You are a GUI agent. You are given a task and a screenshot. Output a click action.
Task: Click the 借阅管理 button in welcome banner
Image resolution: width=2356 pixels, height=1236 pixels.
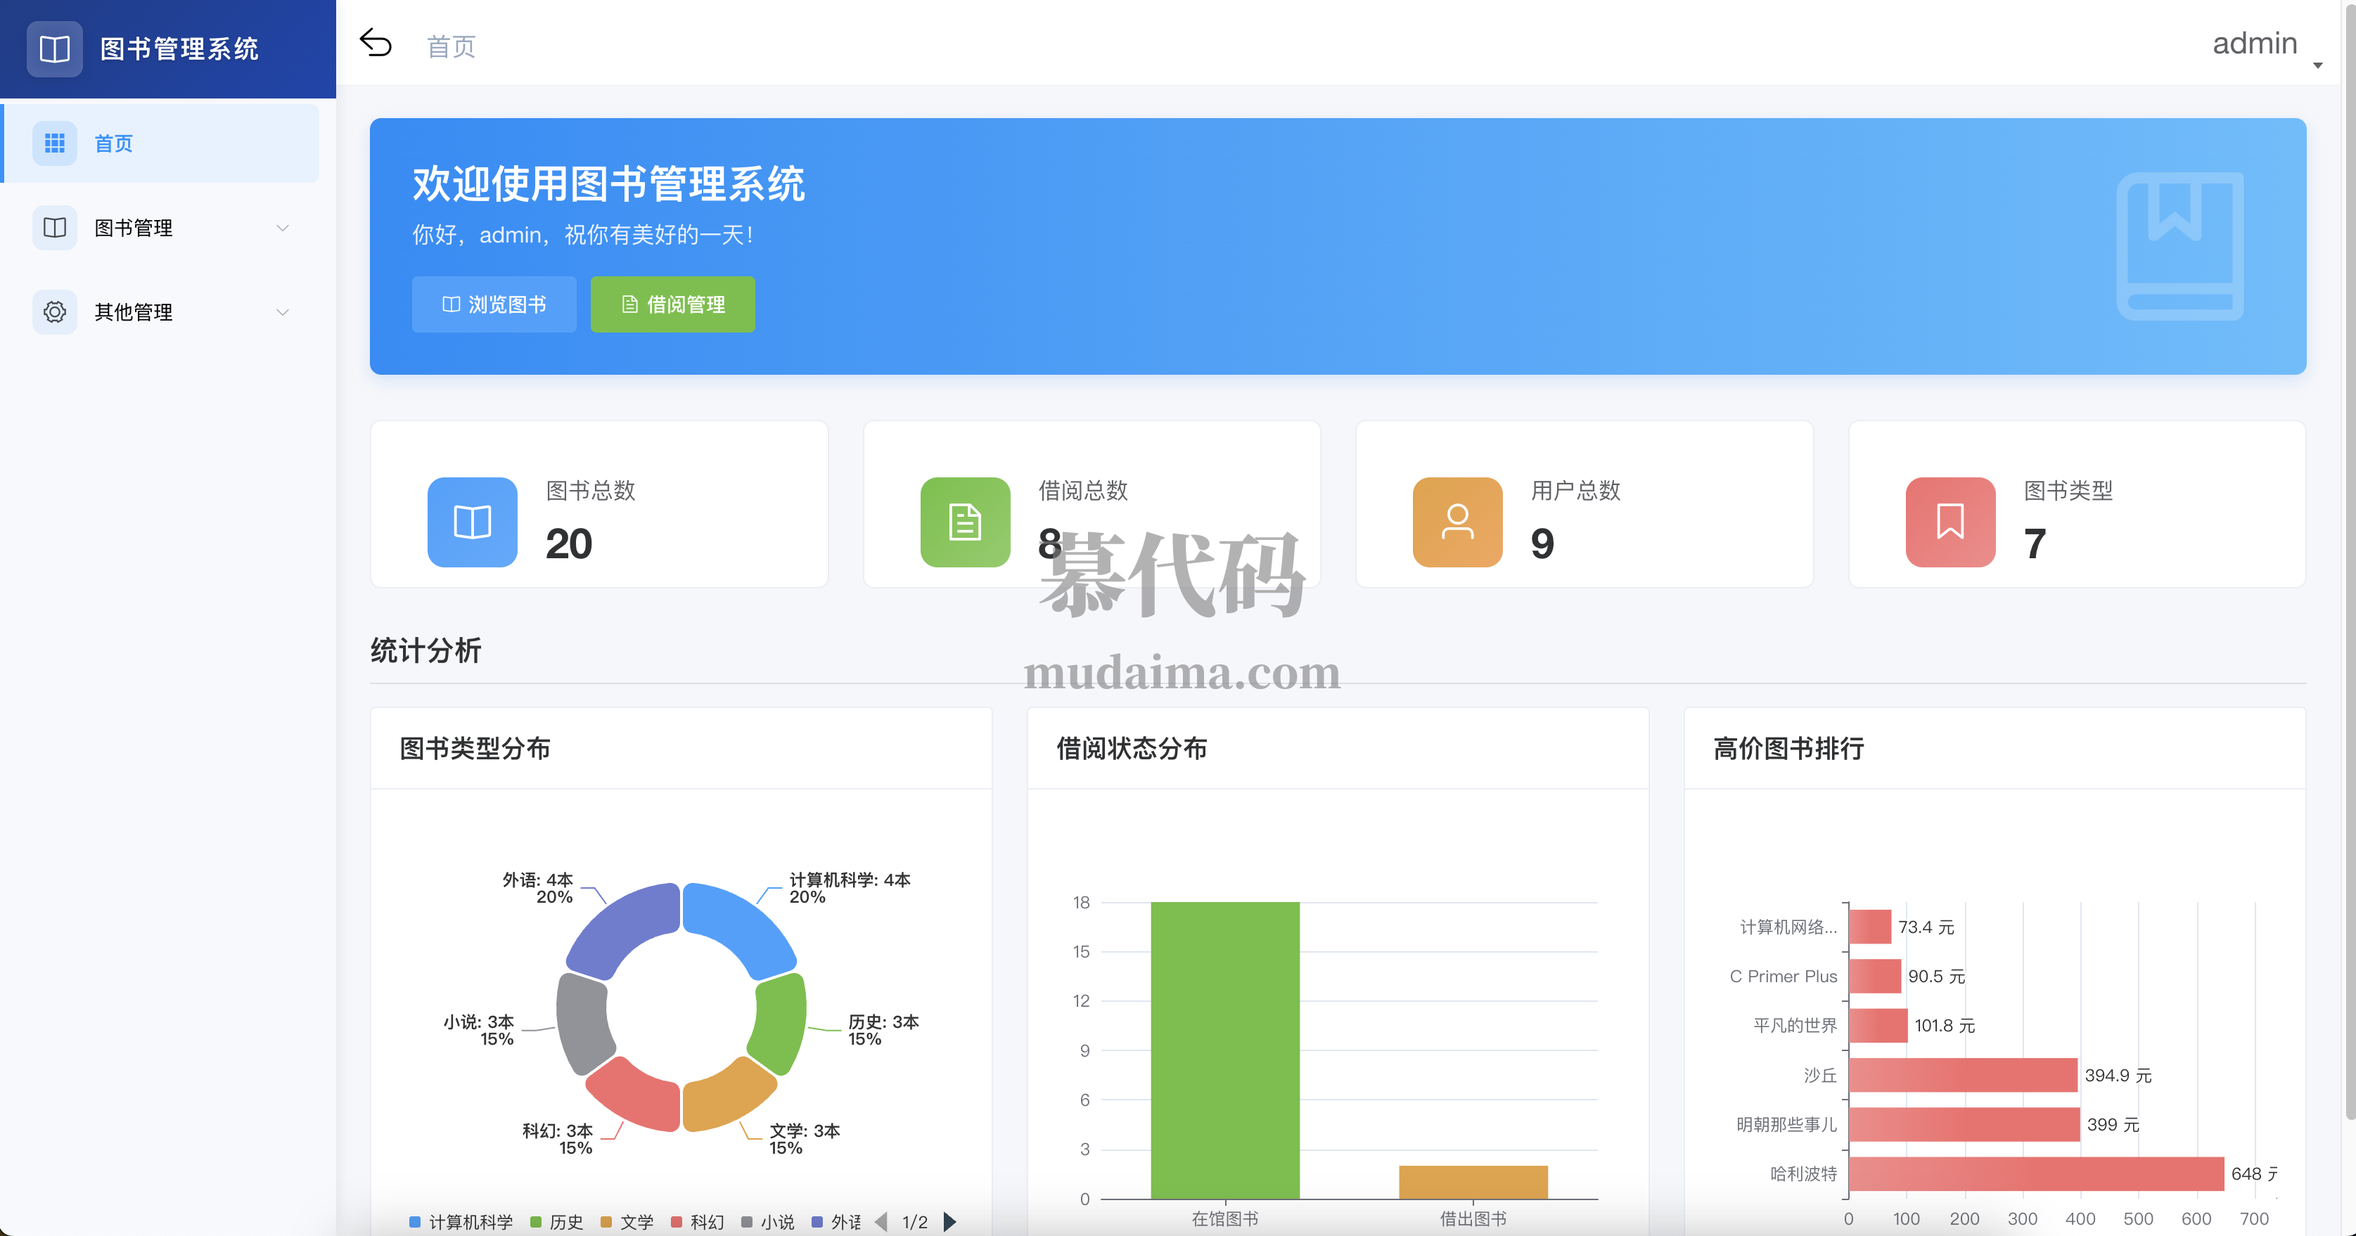[672, 304]
